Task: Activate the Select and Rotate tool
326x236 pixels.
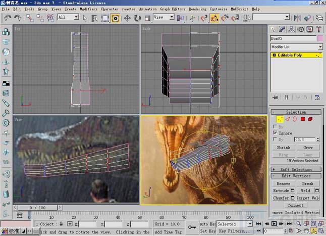Action: click(137, 18)
